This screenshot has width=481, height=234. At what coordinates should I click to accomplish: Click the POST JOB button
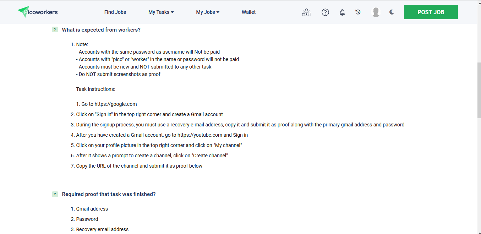click(x=431, y=12)
